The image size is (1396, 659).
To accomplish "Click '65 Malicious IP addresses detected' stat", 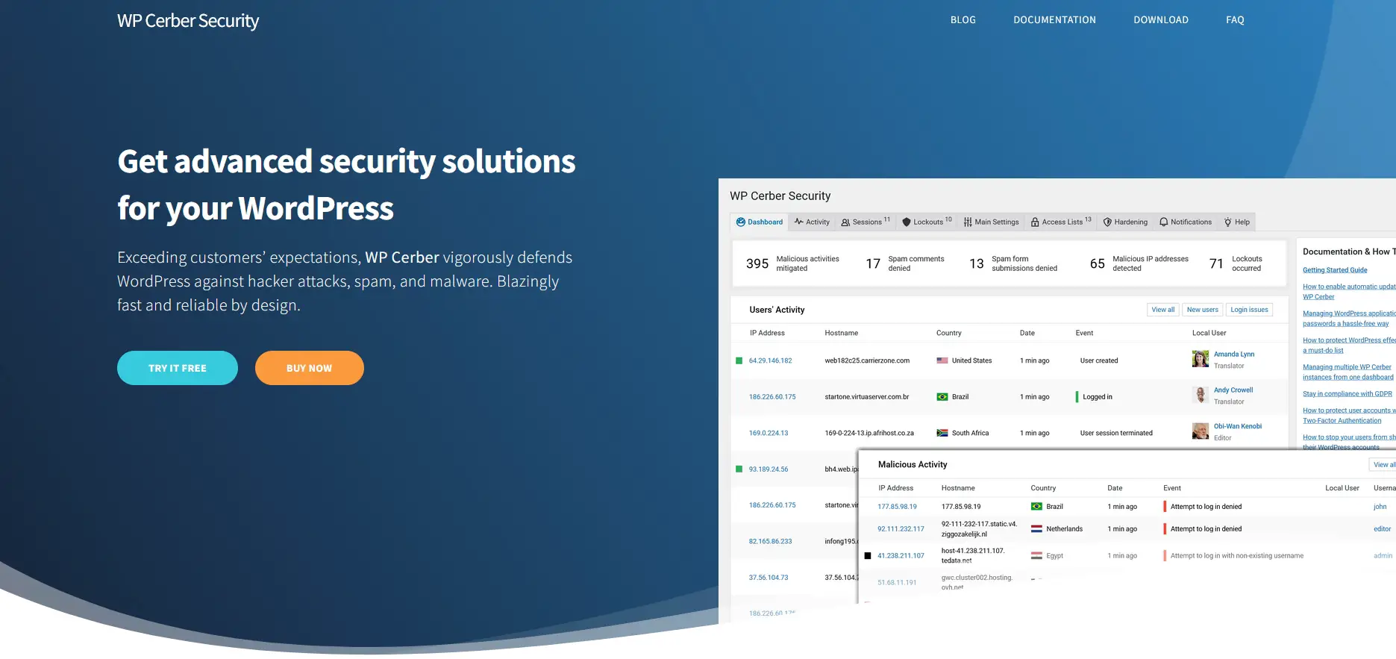I will pos(1139,263).
